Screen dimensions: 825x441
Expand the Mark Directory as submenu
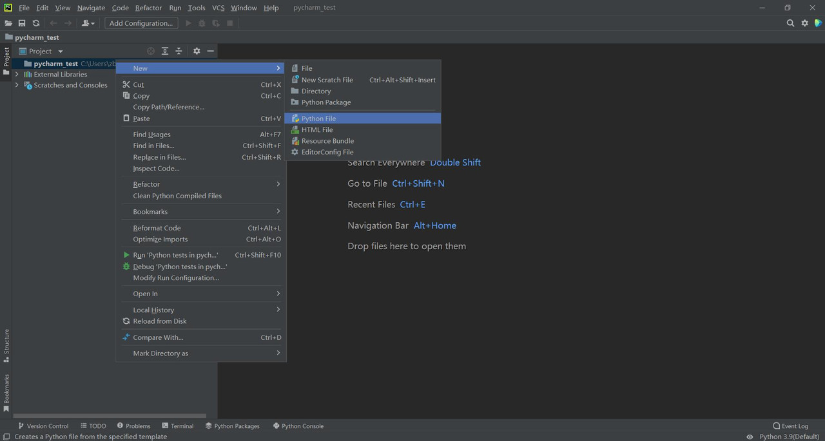tap(201, 353)
